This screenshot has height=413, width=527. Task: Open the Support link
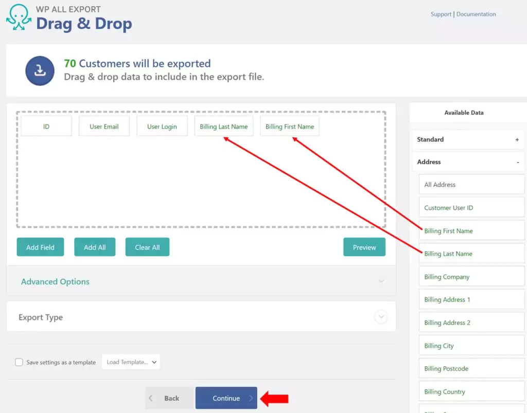(441, 14)
